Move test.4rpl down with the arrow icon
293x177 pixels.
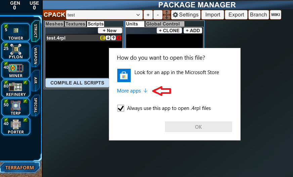(x=108, y=38)
